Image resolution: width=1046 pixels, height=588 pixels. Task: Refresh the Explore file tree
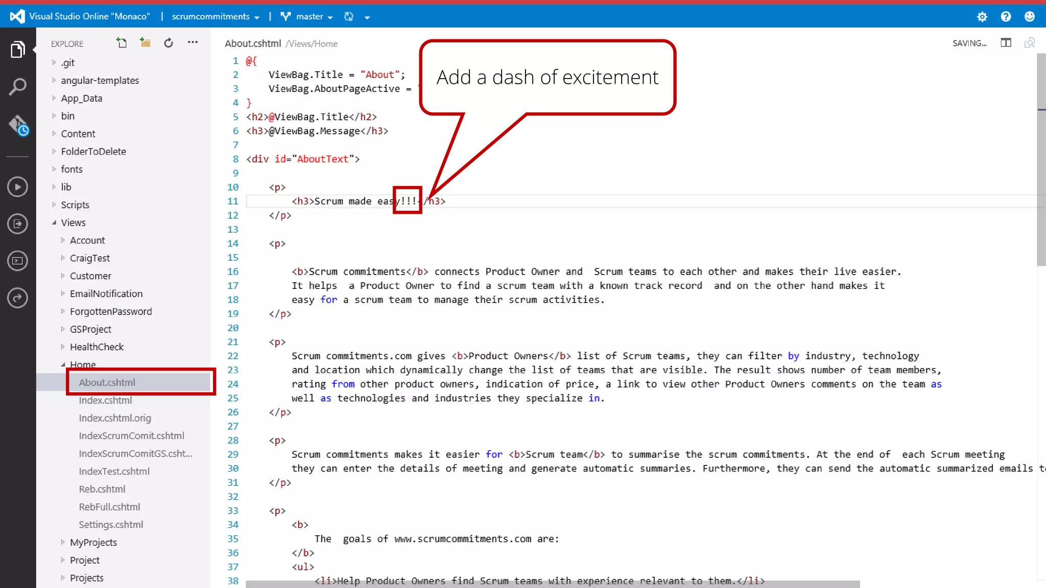[169, 43]
